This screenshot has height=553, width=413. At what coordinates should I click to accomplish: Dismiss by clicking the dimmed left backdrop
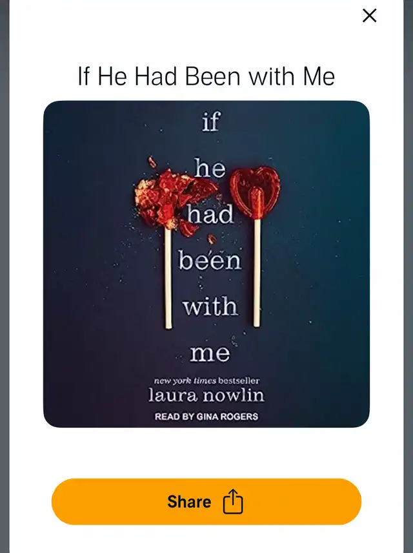pos(5,276)
